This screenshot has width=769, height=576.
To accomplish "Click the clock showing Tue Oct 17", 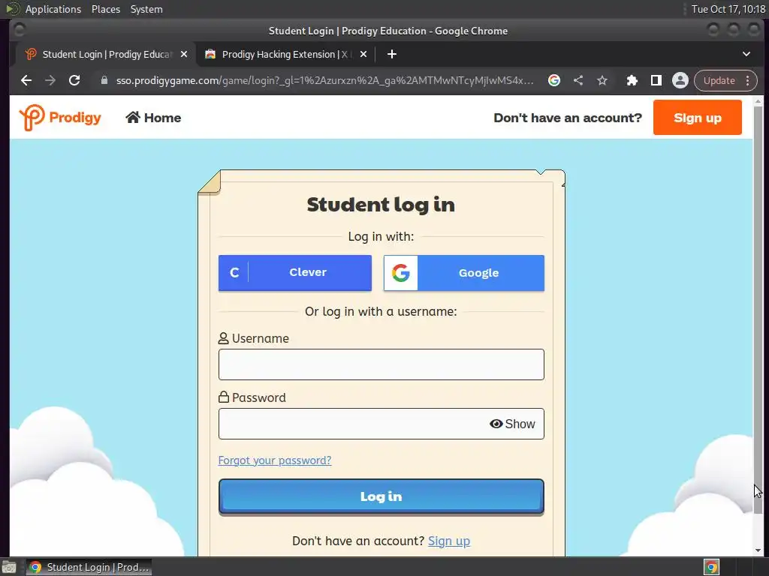I will (x=728, y=9).
